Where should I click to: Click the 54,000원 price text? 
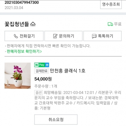43,79
